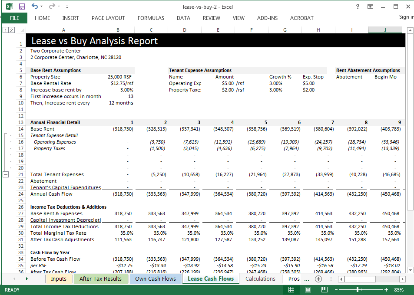Click the zoom slider handle

pos(358,290)
